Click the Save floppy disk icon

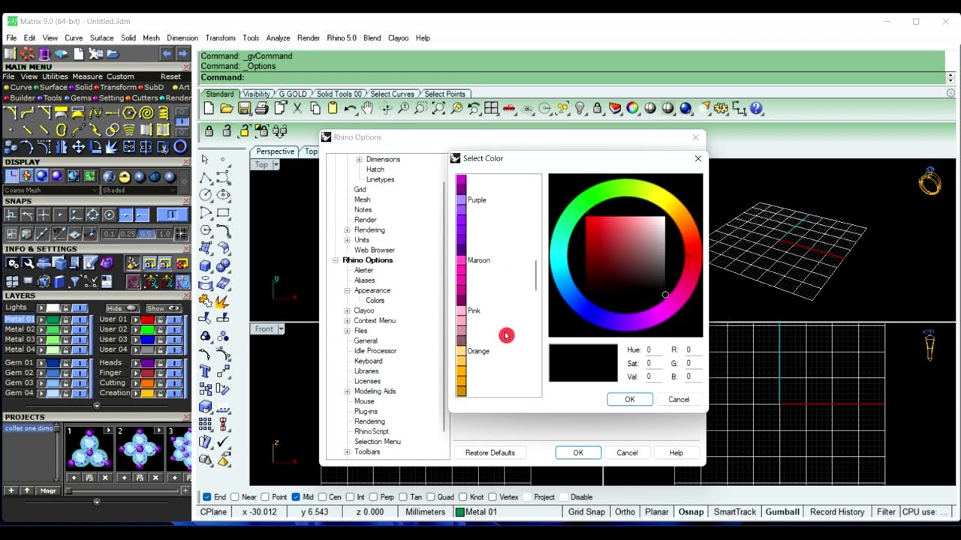click(244, 109)
